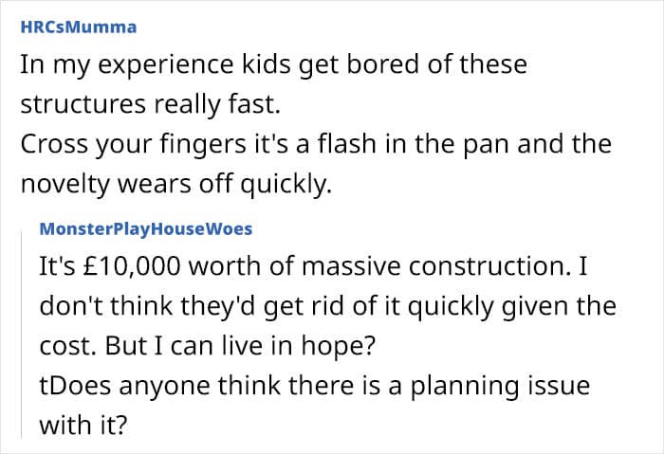Open the HRCsMumma user profile link
This screenshot has width=664, height=454.
(x=78, y=27)
